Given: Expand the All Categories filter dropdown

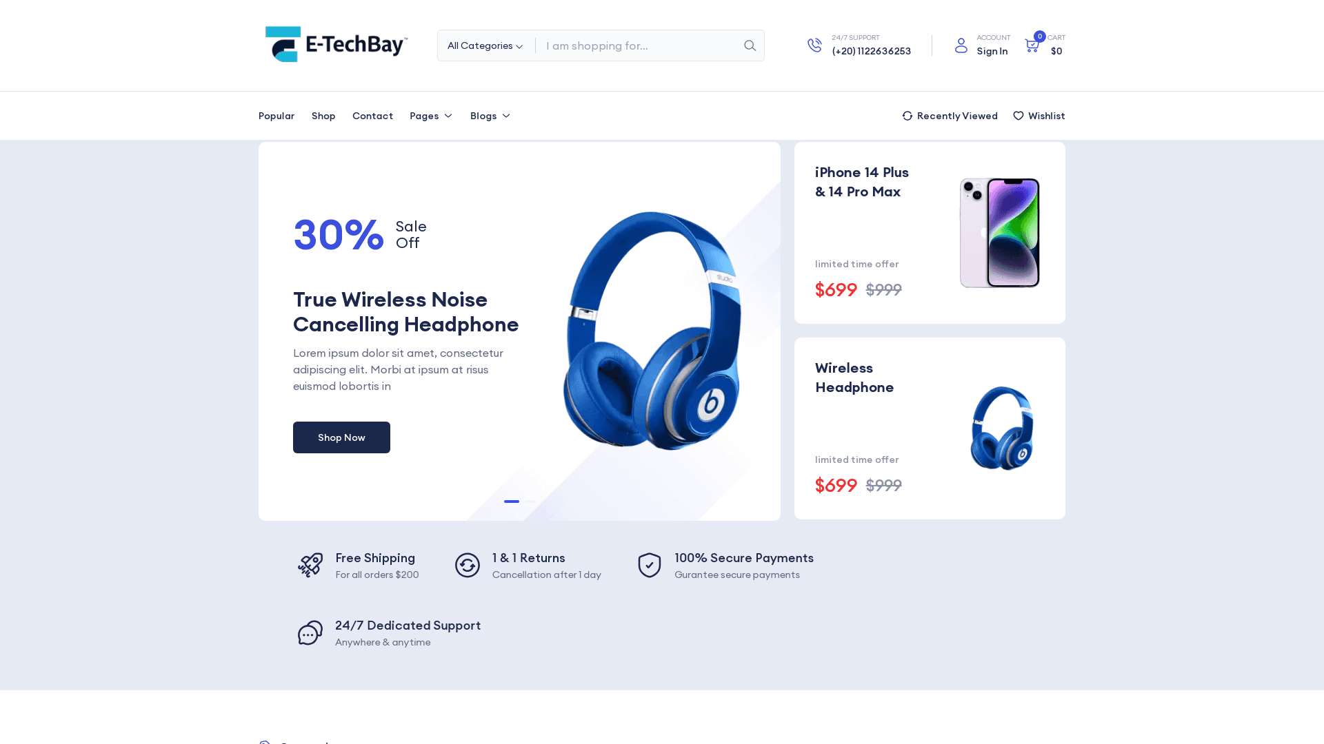Looking at the screenshot, I should (x=485, y=45).
